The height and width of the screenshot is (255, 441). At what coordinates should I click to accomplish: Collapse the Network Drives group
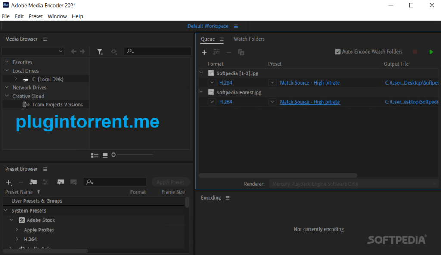7,87
